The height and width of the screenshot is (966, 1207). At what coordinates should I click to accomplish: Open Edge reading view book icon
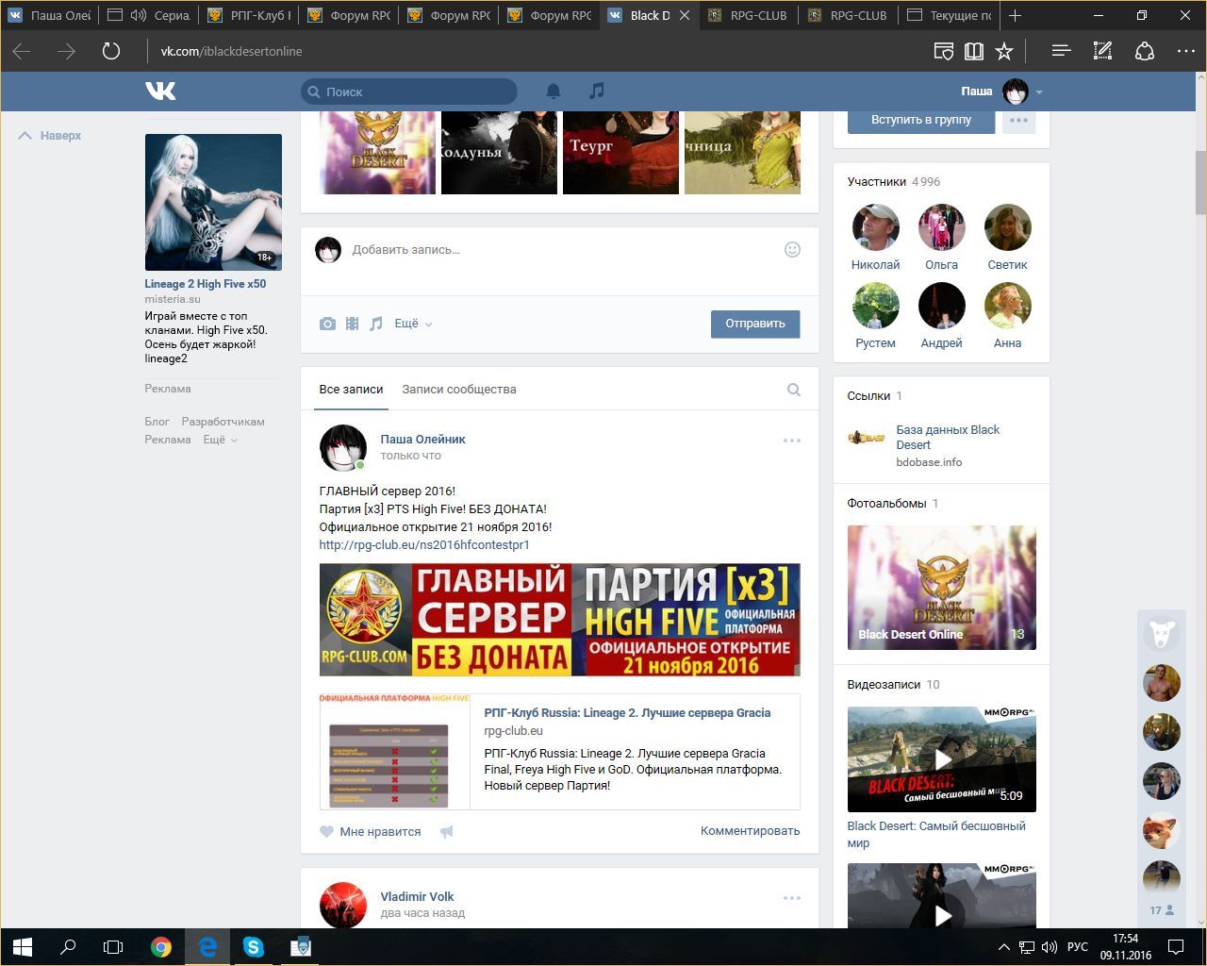(974, 51)
